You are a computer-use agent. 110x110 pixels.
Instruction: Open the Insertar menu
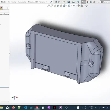coord(14,2)
